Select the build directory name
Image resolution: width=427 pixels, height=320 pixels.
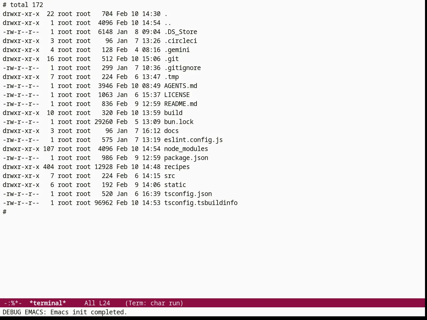click(173, 113)
